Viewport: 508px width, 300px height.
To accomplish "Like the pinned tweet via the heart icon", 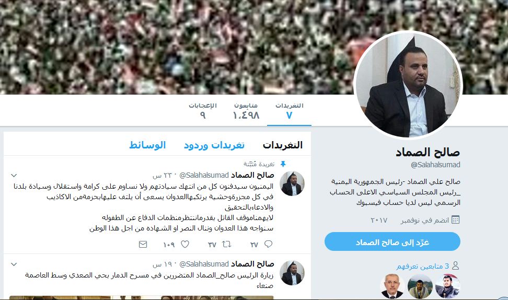I will (185, 244).
